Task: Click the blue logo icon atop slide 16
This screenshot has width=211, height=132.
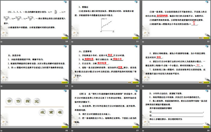Action: 65,91
